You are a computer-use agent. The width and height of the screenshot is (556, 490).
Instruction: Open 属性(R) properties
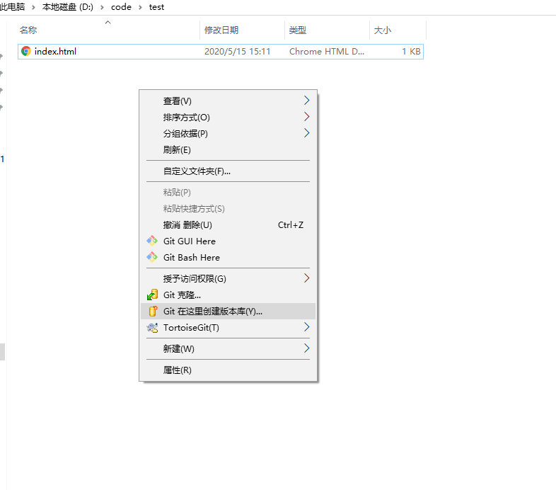(228, 370)
